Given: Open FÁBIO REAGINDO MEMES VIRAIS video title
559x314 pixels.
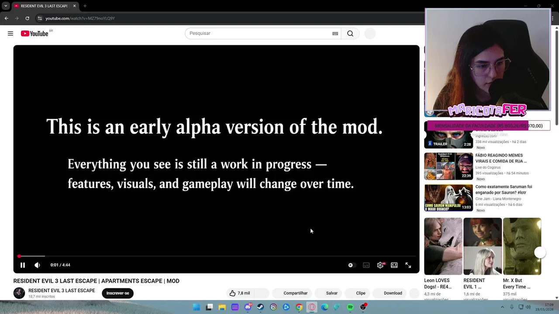Looking at the screenshot, I should (x=501, y=158).
